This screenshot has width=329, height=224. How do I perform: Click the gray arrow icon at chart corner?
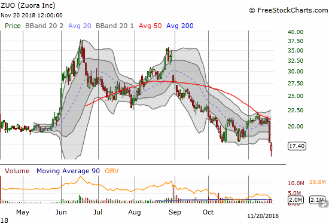tap(324, 203)
